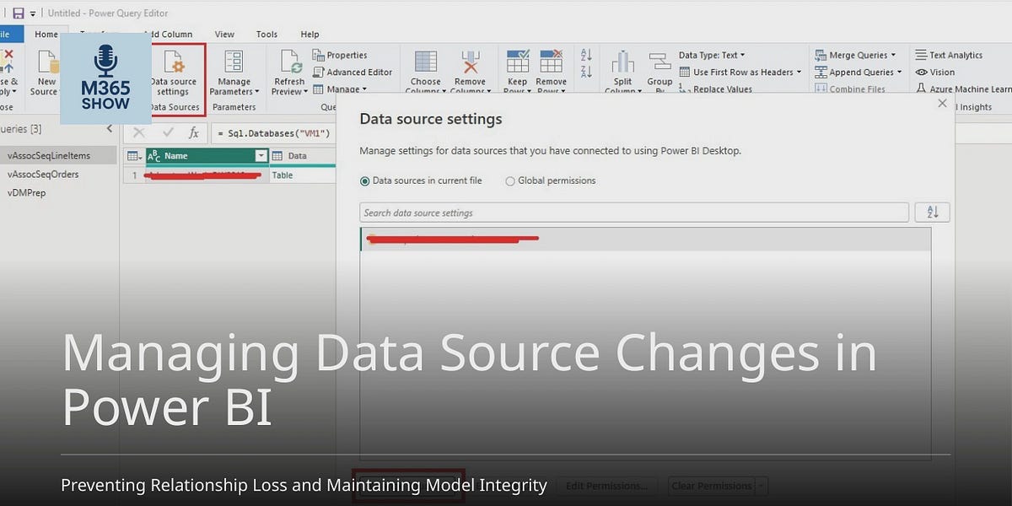Image resolution: width=1012 pixels, height=506 pixels.
Task: Click the Edit Permissions button
Action: pos(606,486)
